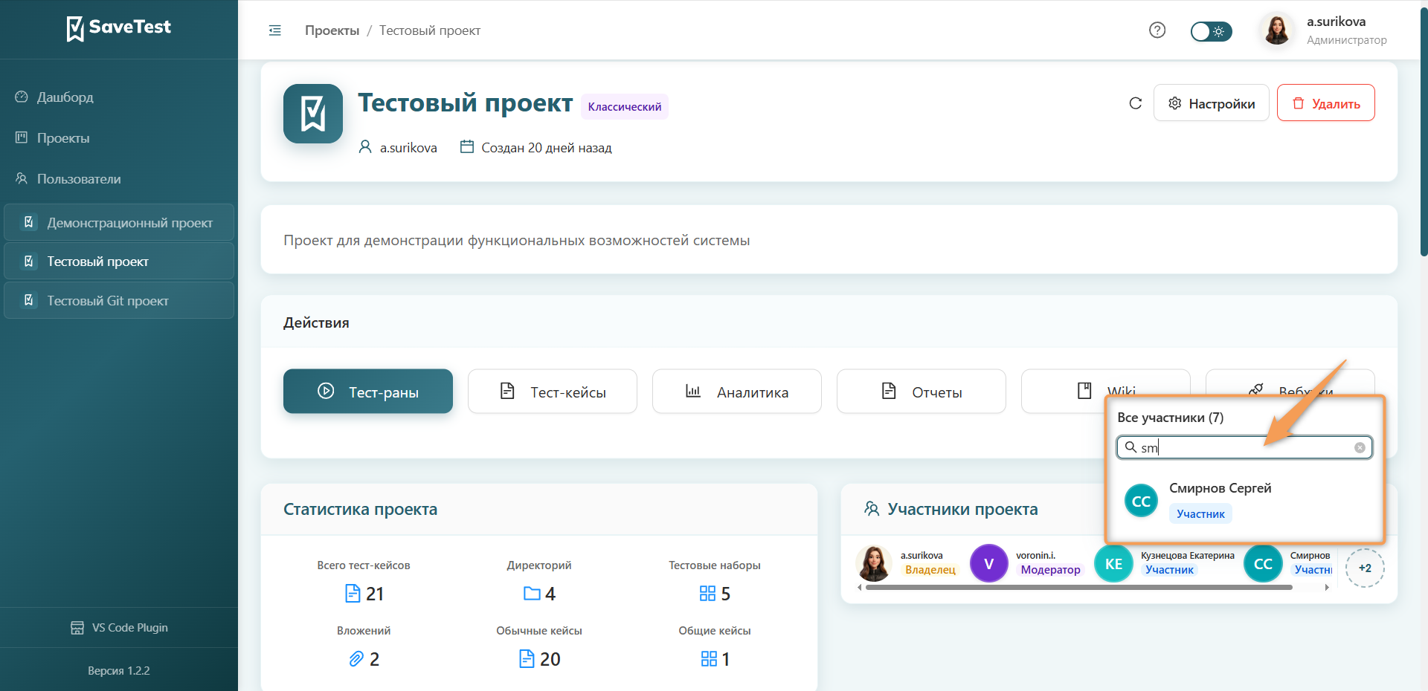Click the Смирнов CC avatar in participants list

coord(1263,563)
